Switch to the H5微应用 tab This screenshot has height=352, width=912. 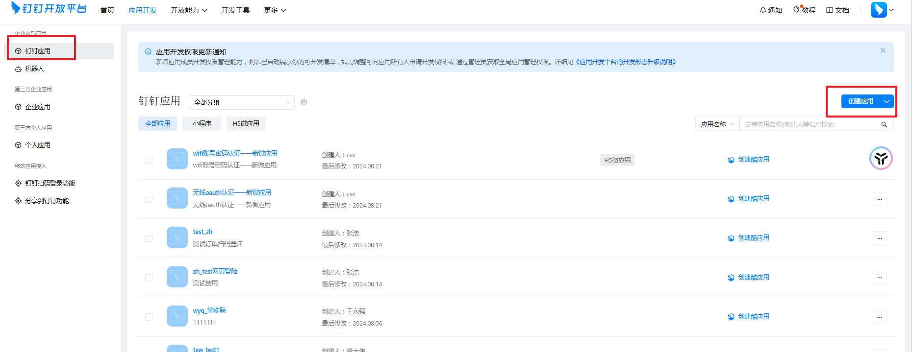246,123
